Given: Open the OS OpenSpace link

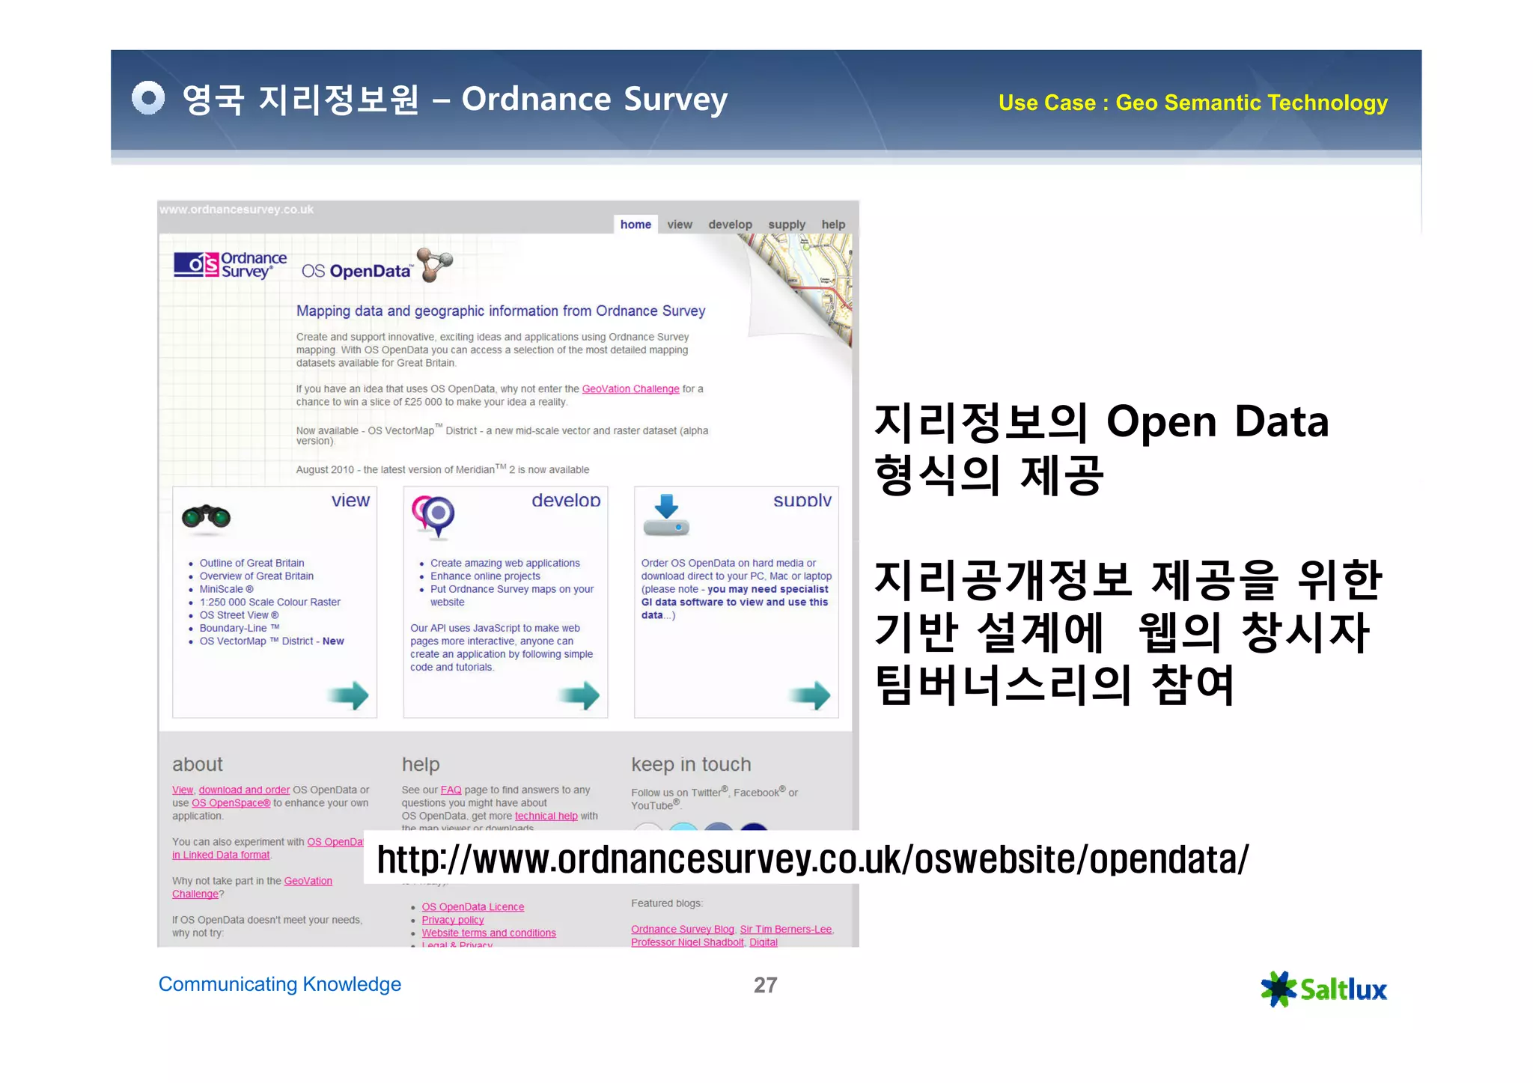Looking at the screenshot, I should click(x=231, y=803).
